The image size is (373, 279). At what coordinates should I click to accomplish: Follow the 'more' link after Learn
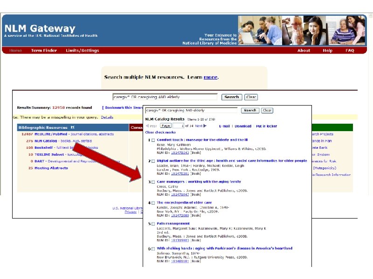click(x=211, y=77)
